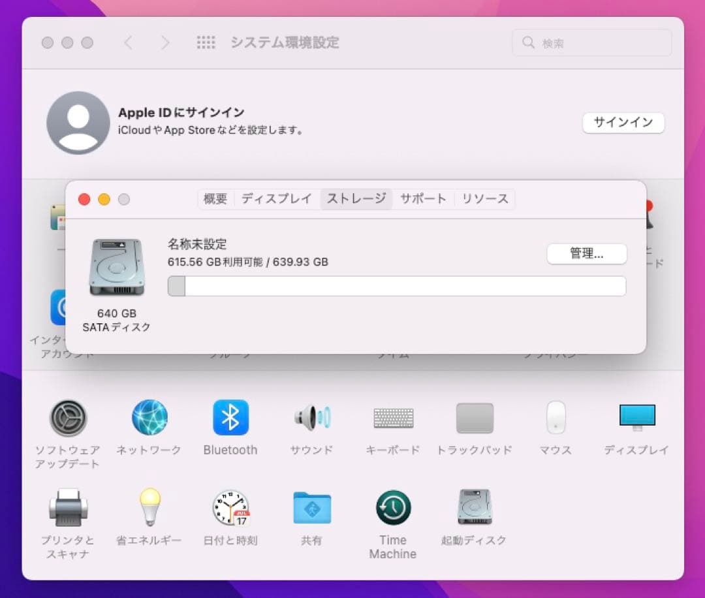
Task: Switch to the 概要 tab
Action: coord(215,199)
